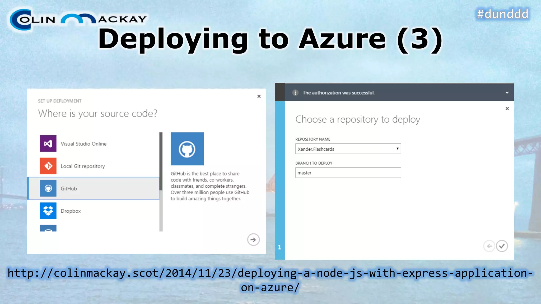Click step 1 indicator on blue sidebar
This screenshot has width=541, height=304.
pyautogui.click(x=279, y=247)
